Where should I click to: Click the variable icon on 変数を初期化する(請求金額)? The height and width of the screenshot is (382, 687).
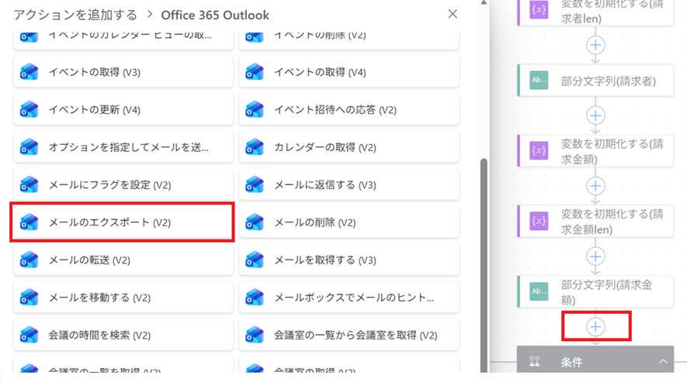tap(539, 150)
